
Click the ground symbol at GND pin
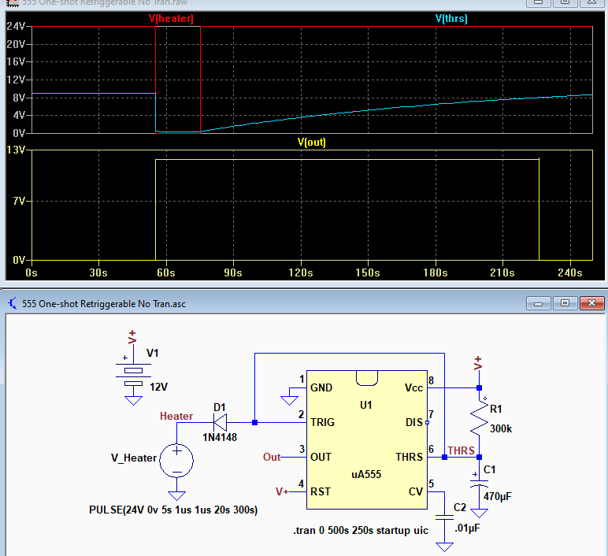[x=289, y=401]
